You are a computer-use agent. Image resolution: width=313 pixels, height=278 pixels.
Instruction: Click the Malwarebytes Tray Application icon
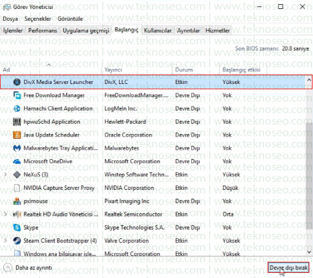tap(17, 148)
